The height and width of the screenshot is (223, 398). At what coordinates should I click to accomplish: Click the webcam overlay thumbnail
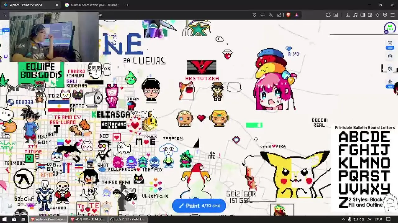(x=54, y=37)
